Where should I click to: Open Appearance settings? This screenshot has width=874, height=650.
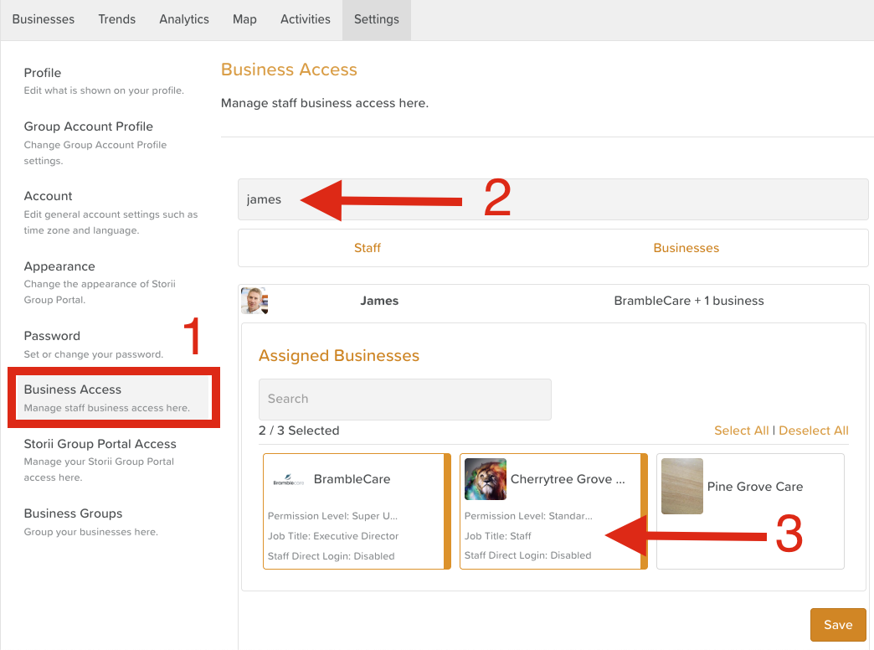point(100,282)
